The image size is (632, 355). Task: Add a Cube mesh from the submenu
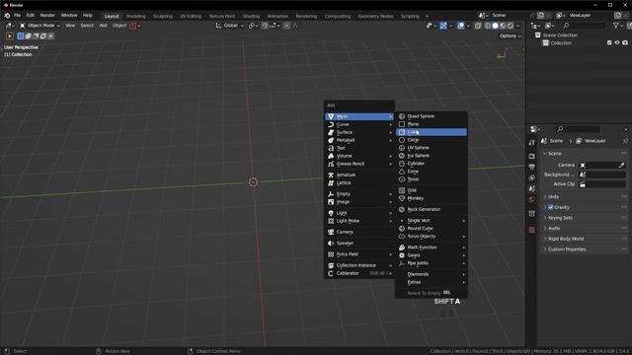(x=432, y=132)
